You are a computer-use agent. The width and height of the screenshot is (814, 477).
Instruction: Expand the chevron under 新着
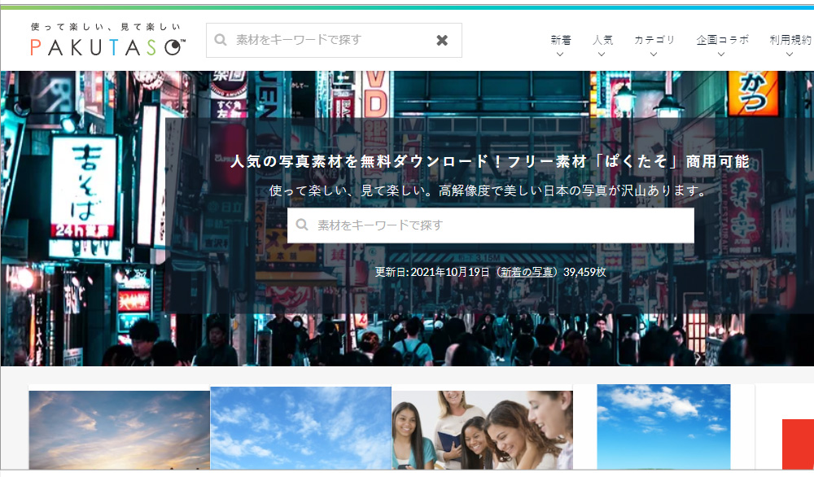click(x=560, y=55)
